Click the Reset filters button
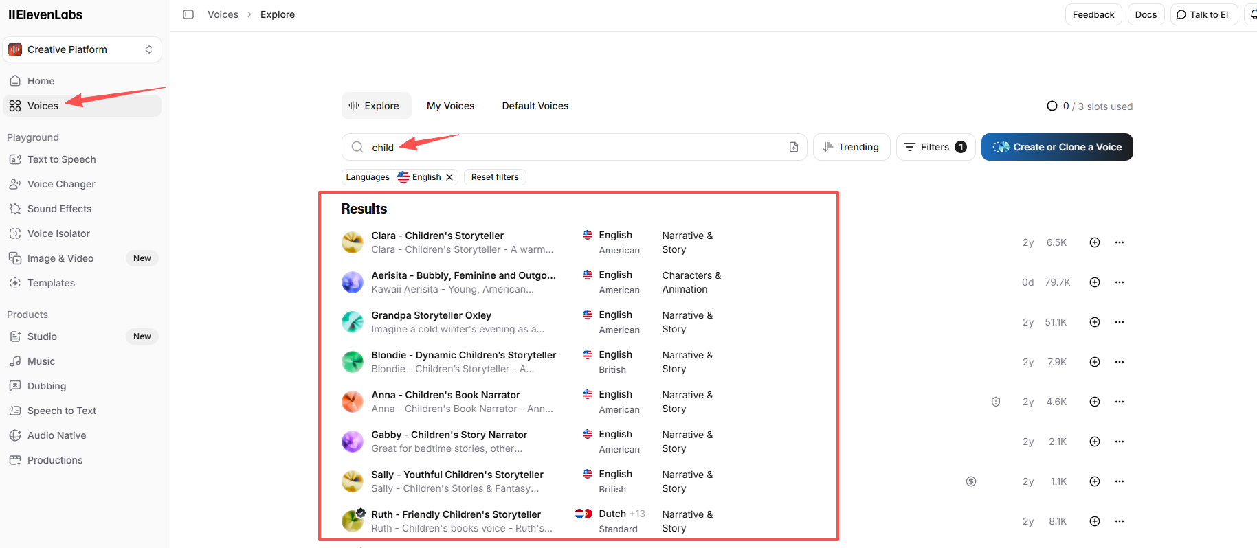The width and height of the screenshot is (1257, 548). click(495, 177)
